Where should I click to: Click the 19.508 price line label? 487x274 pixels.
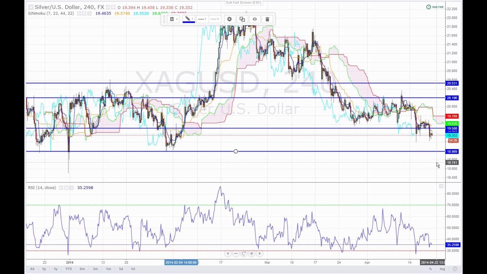(x=452, y=129)
